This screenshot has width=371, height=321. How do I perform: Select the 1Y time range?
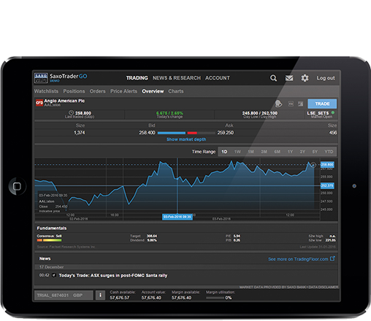pos(290,152)
